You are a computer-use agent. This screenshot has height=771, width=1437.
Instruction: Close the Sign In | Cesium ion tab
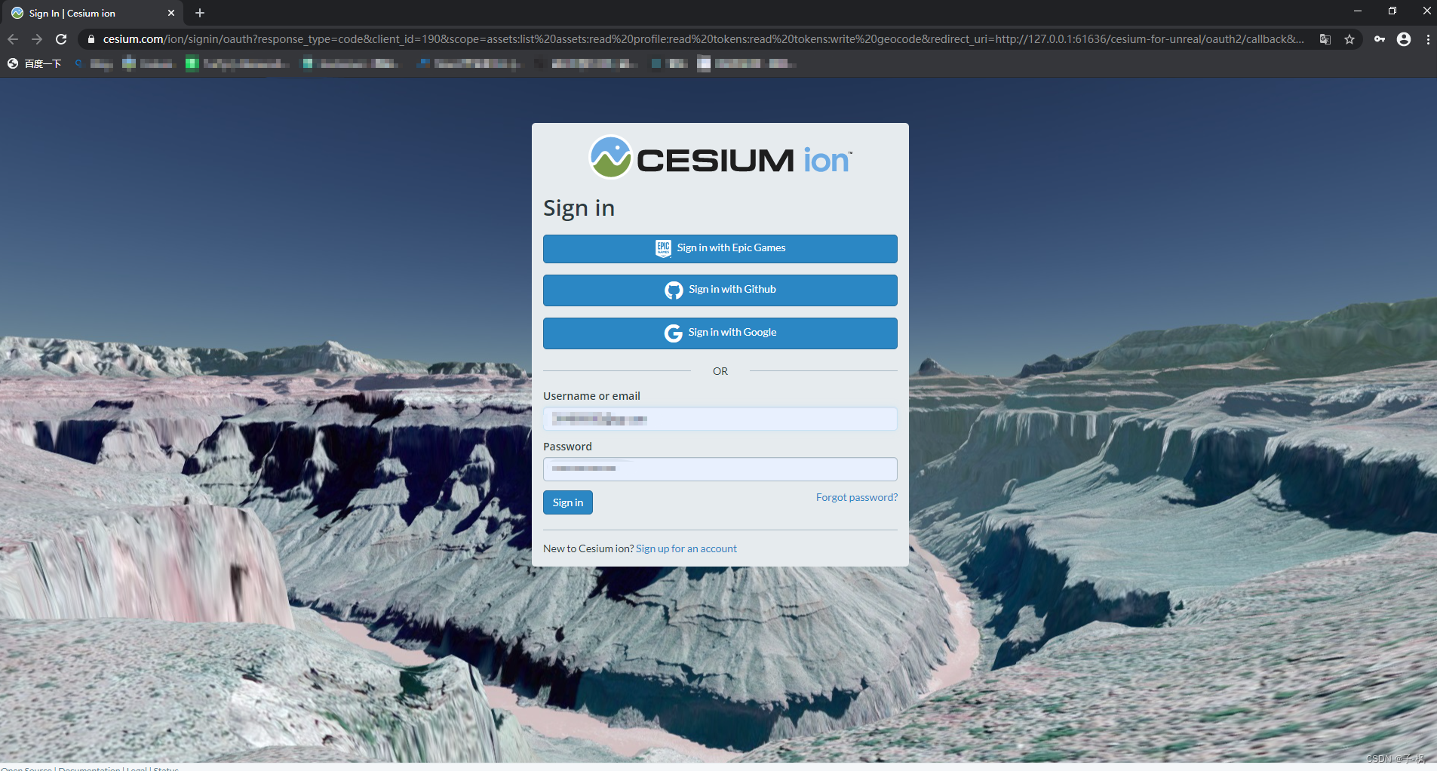[171, 13]
